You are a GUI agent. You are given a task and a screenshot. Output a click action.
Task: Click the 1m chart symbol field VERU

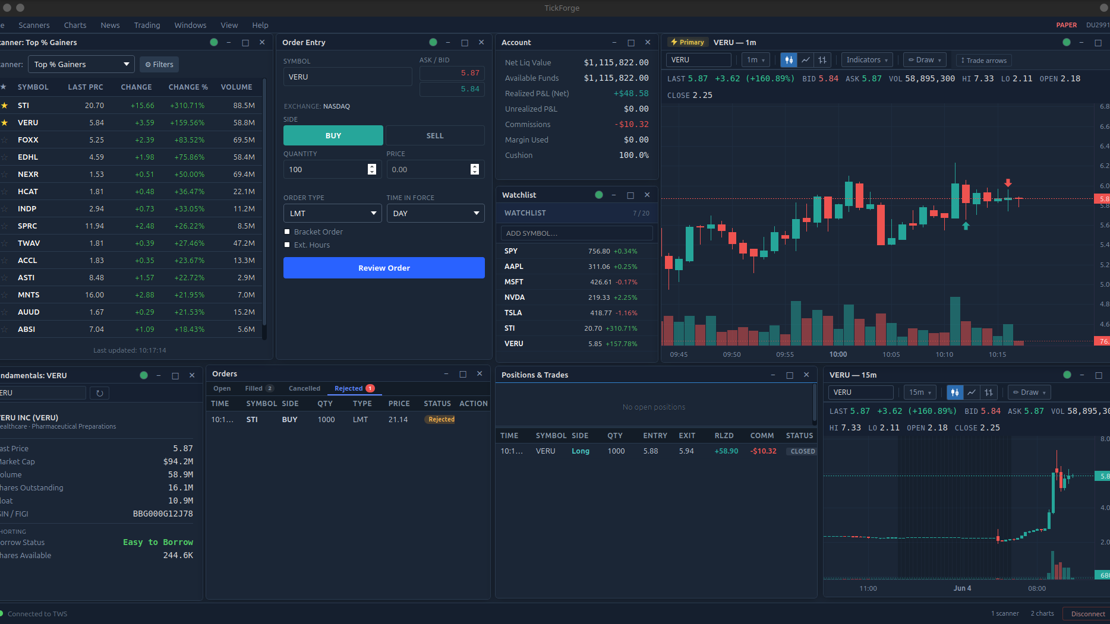coord(698,60)
